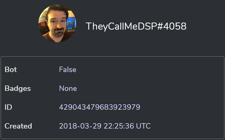This screenshot has width=225, height=140.
Task: Click the DSP letters in the username
Action: pos(148,26)
